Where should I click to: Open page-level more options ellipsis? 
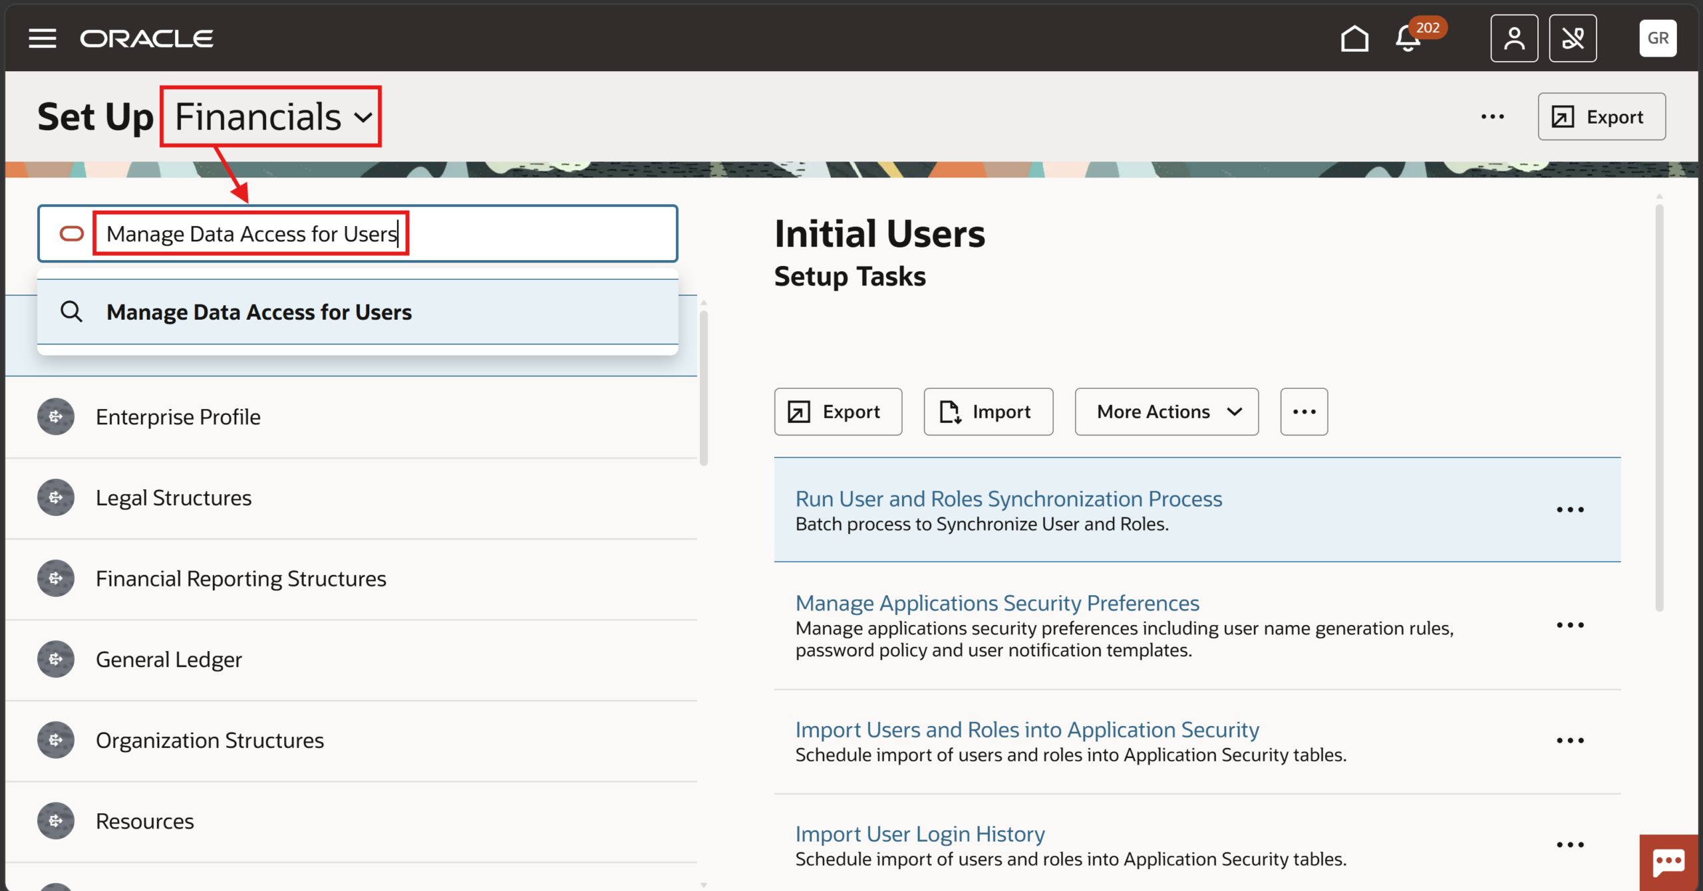(x=1492, y=116)
